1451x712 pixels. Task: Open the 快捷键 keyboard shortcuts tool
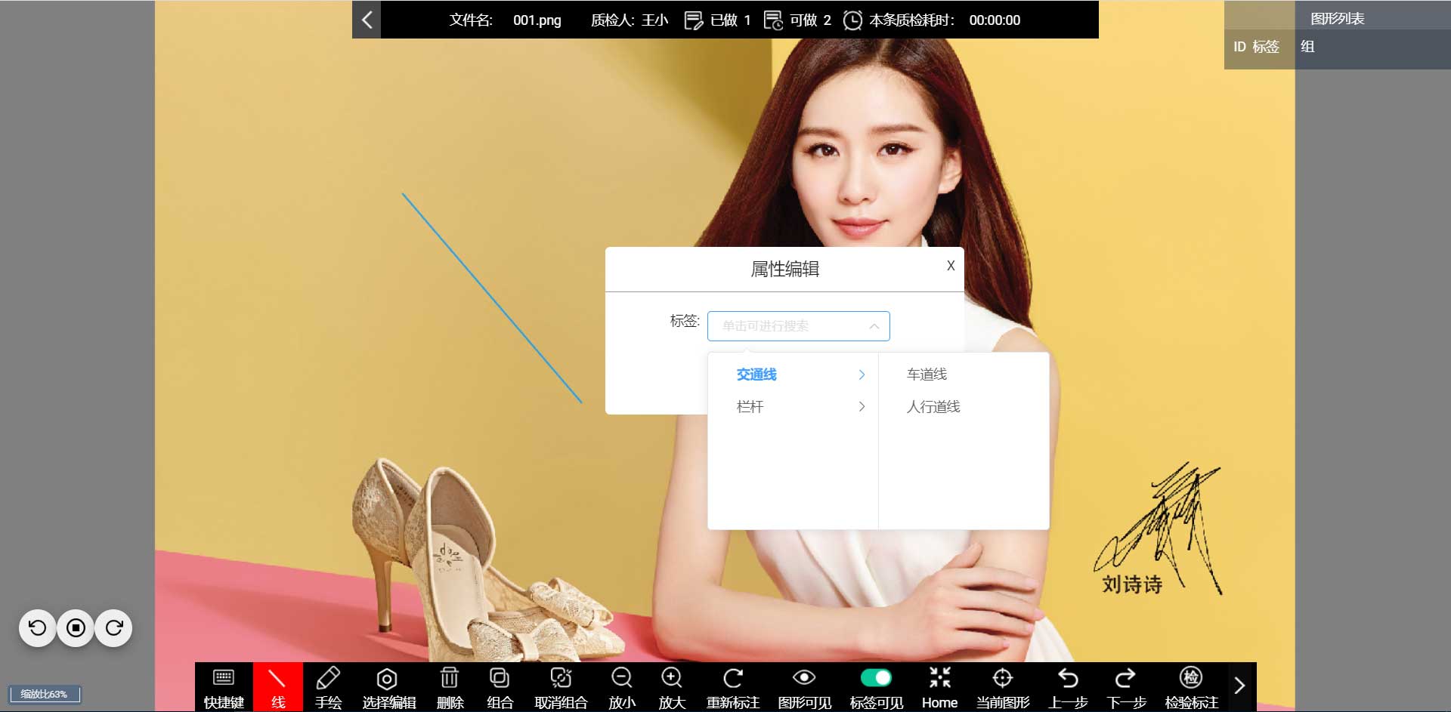[224, 688]
